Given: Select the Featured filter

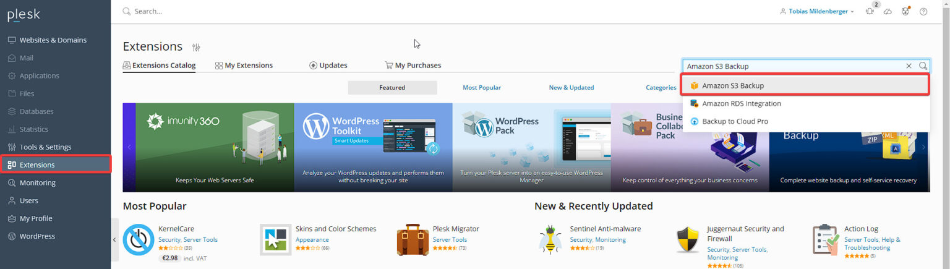Looking at the screenshot, I should [x=392, y=88].
